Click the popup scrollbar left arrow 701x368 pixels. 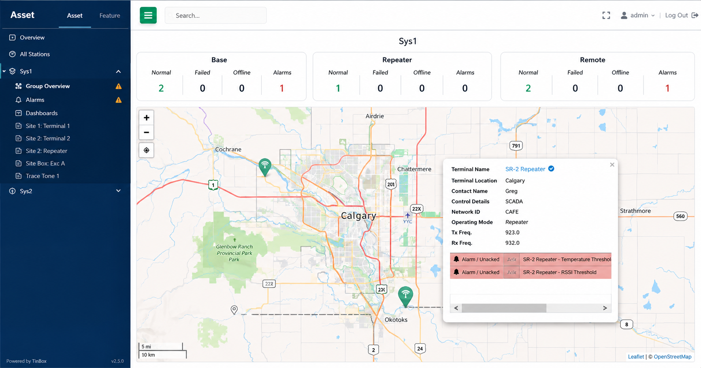456,308
